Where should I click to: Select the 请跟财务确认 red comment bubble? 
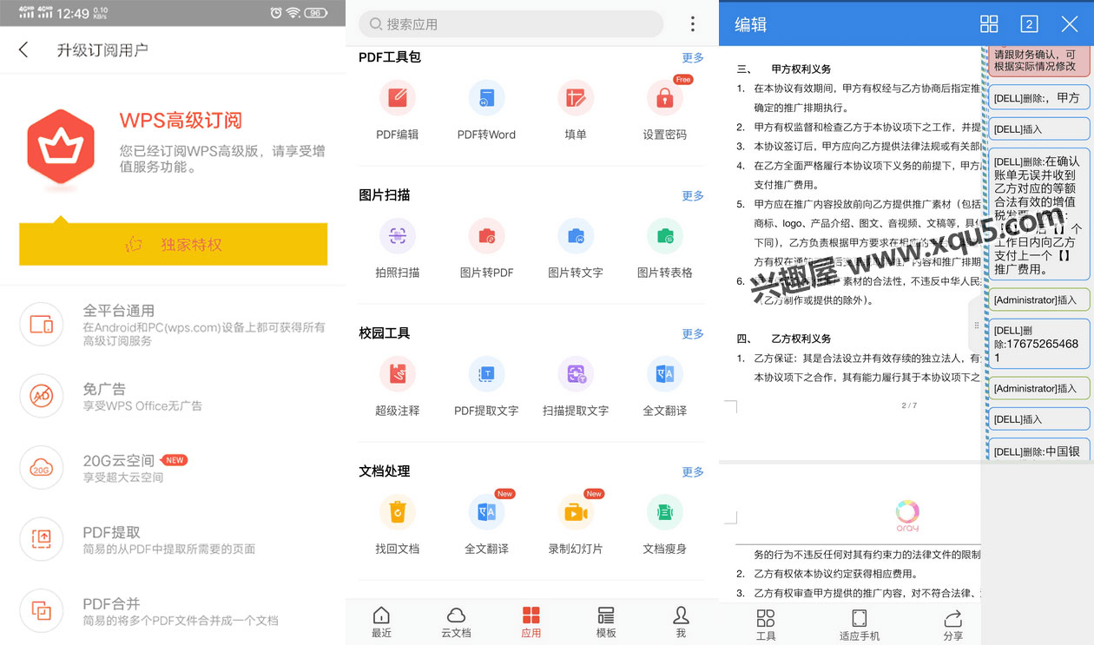[x=1039, y=61]
